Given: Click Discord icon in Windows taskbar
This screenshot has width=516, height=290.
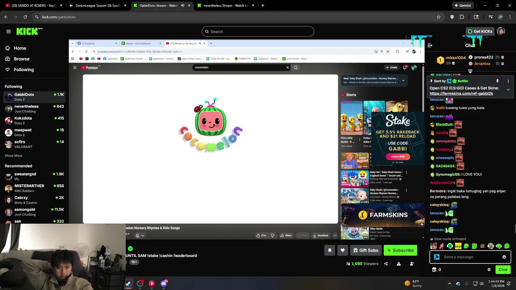Looking at the screenshot, I should pos(163,284).
